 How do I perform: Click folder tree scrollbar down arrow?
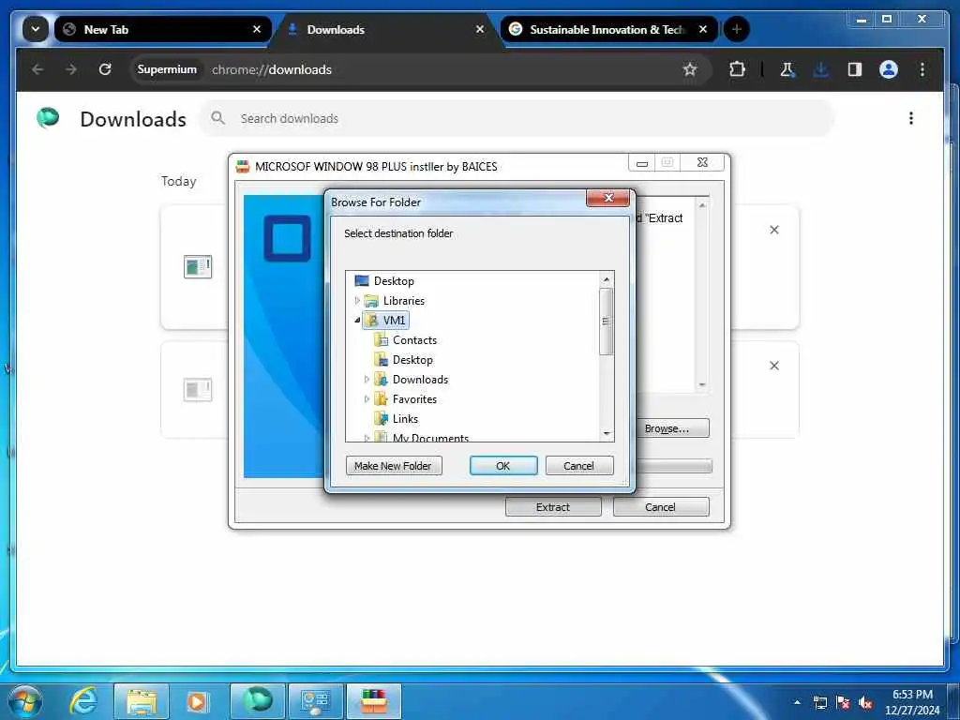point(607,433)
